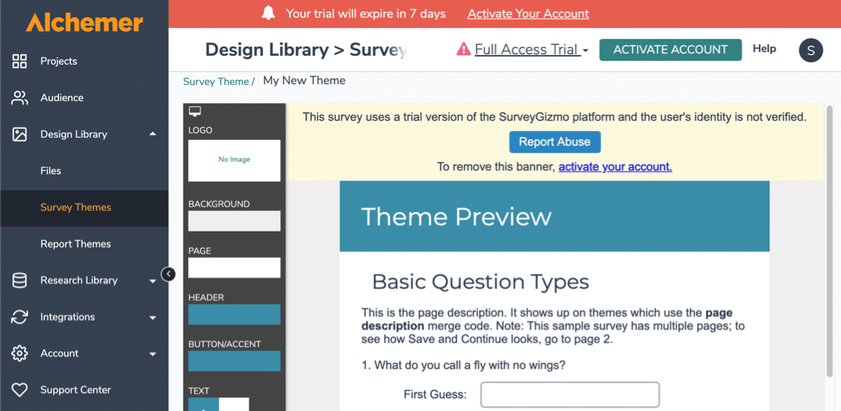Open the user avatar labeled S

[x=810, y=50]
